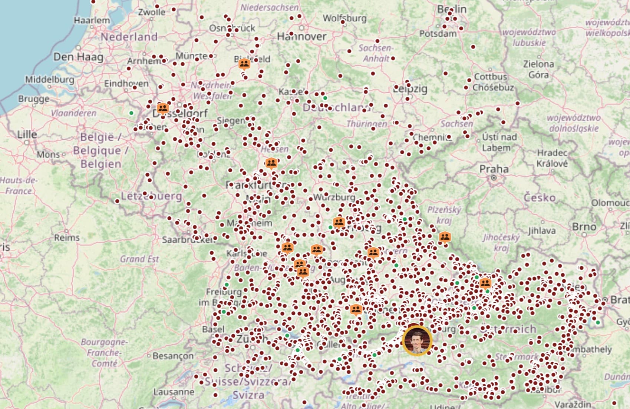Select green dot right of Vlaanderen label
The image size is (630, 409).
(x=131, y=113)
